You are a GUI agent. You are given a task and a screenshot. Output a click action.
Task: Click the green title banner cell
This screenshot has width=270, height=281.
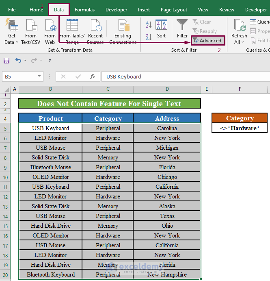tap(110, 103)
